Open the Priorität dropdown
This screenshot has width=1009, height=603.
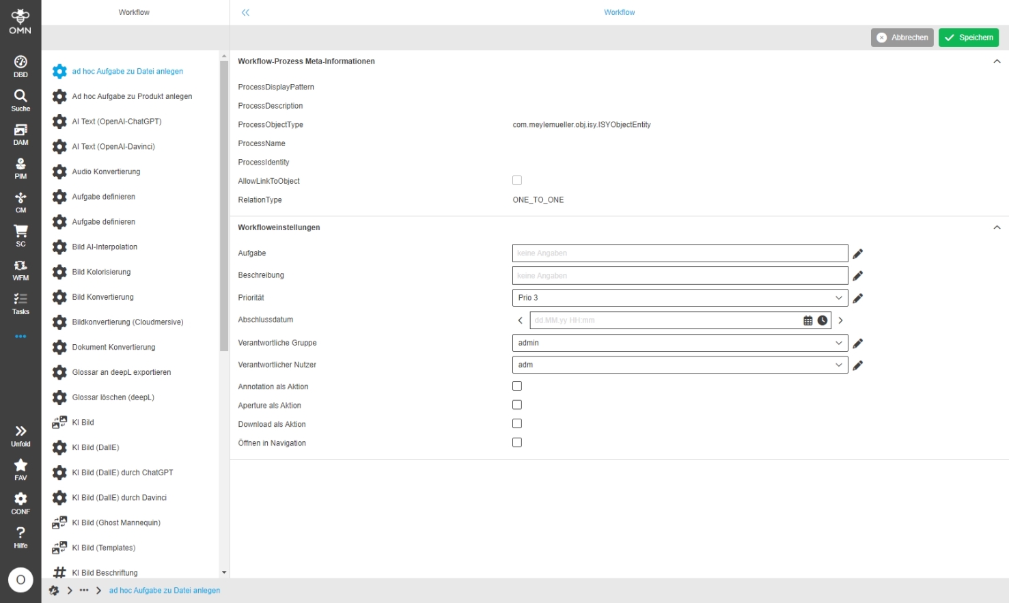(x=680, y=298)
